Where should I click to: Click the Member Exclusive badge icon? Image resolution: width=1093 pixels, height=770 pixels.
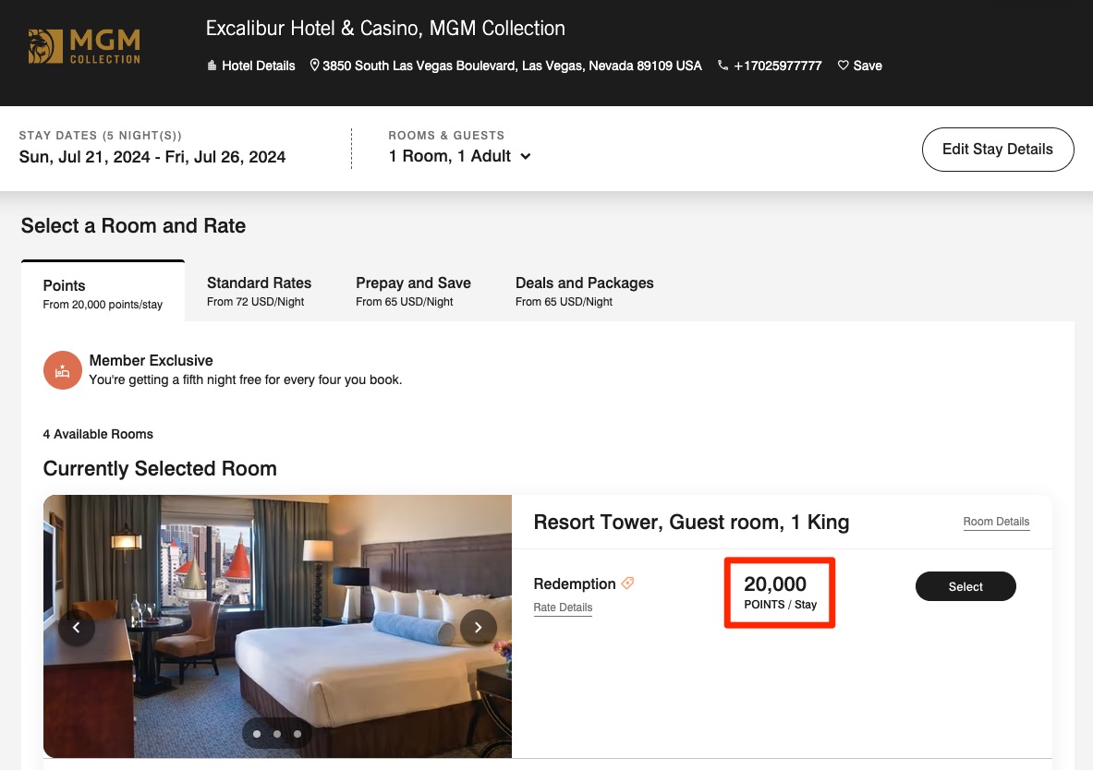tap(62, 369)
